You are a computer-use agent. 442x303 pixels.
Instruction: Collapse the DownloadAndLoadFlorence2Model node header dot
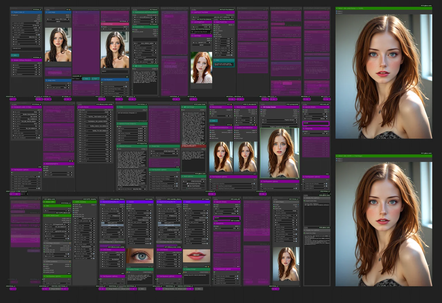coord(134,12)
